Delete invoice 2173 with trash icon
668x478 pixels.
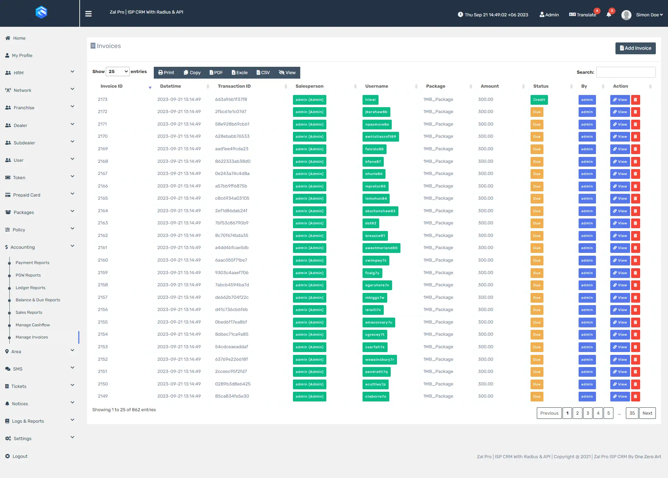[635, 100]
